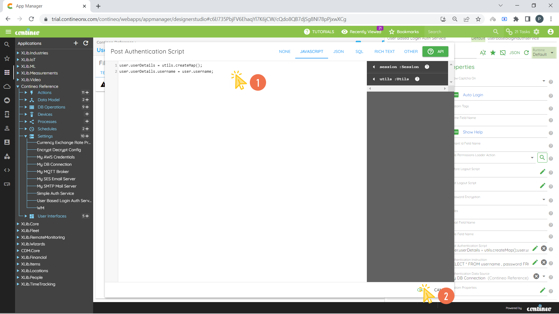Expand the session :Session API entry
559x314 pixels.
[x=374, y=67]
